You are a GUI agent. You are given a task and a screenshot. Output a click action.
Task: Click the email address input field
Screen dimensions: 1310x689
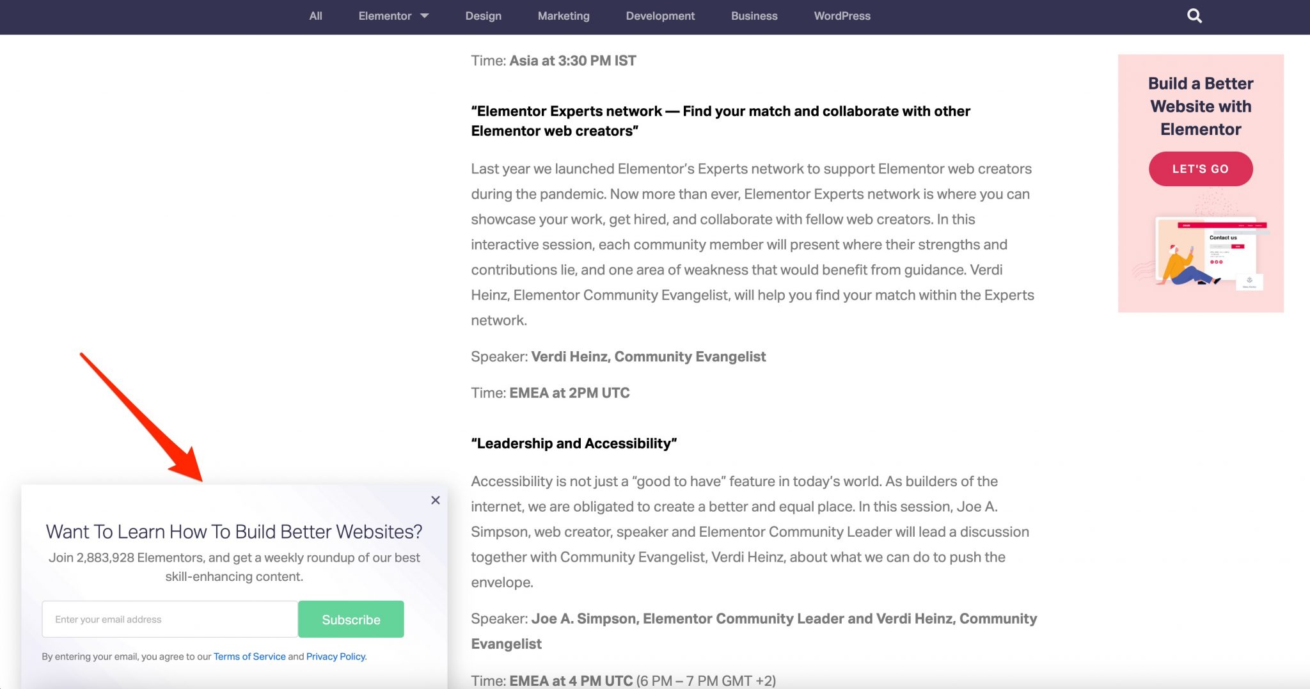click(x=170, y=619)
